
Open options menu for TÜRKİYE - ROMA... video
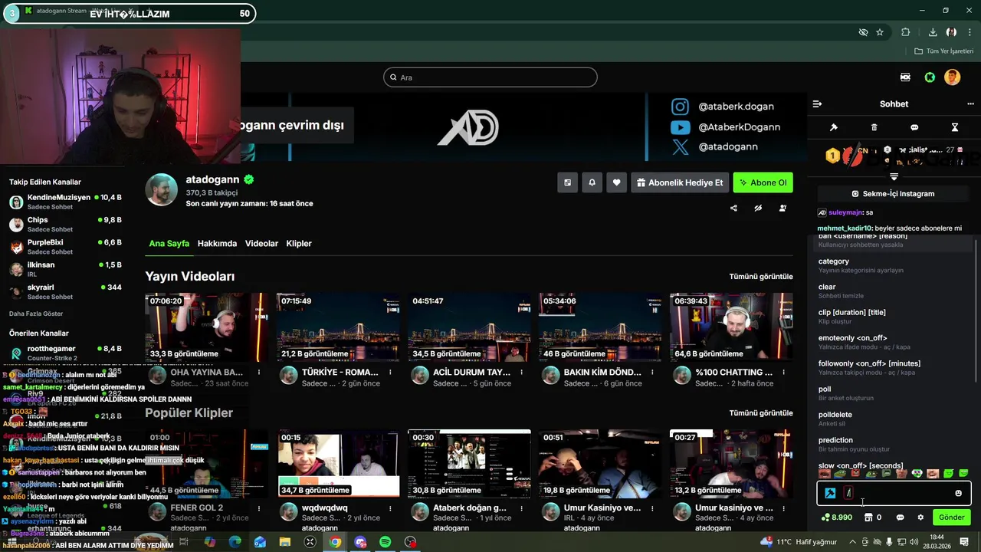[390, 373]
